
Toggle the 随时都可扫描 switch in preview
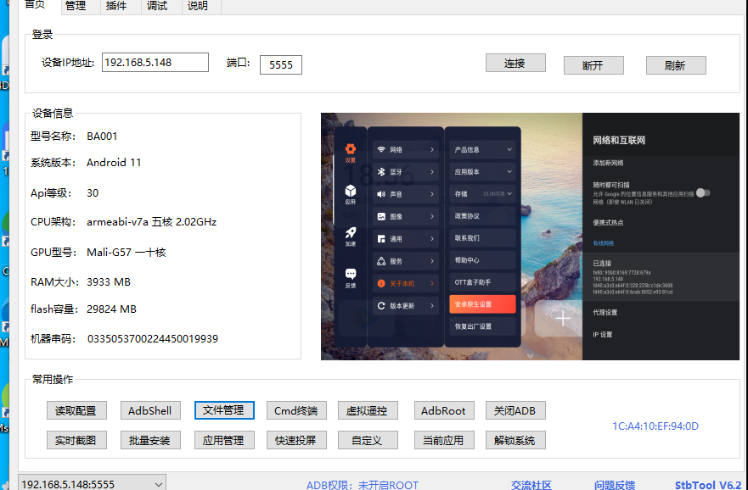(x=703, y=192)
